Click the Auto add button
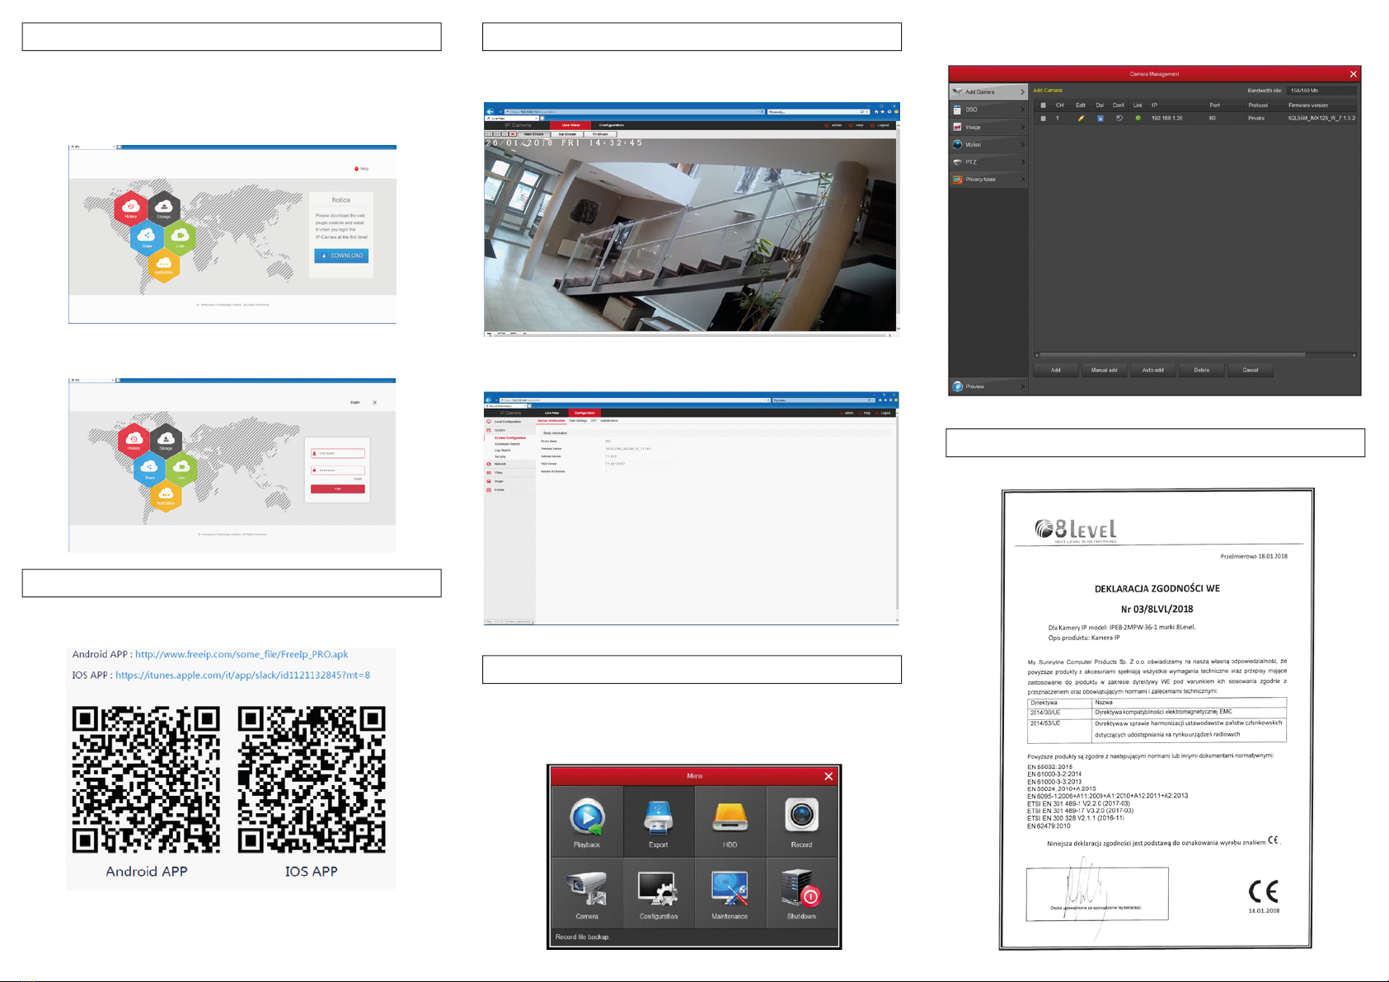This screenshot has height=982, width=1389. click(x=1152, y=370)
